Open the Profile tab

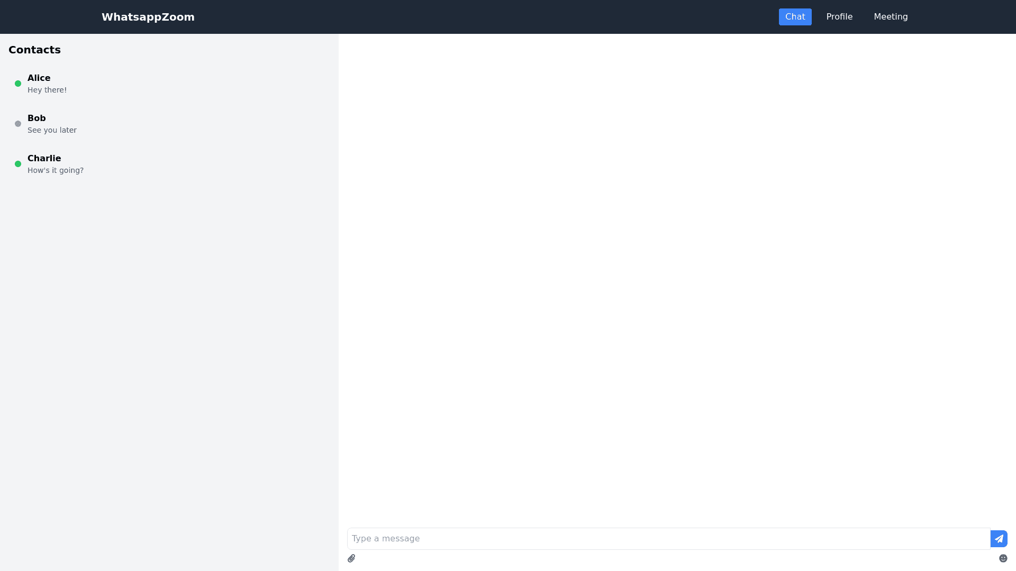pos(839,17)
